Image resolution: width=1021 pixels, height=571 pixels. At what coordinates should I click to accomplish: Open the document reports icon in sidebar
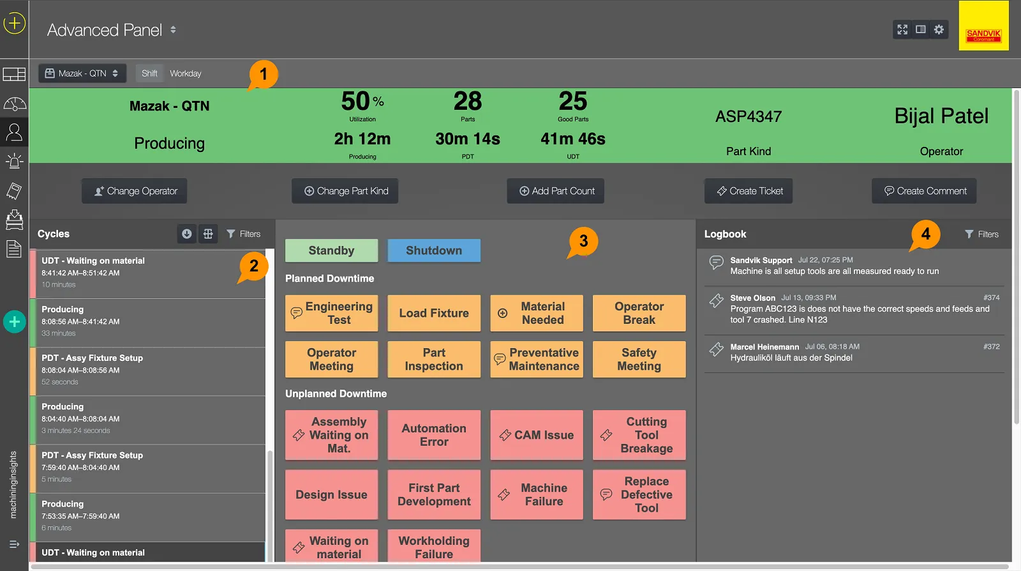tap(14, 248)
